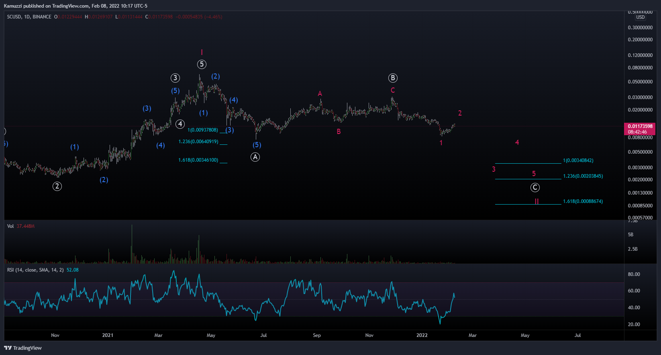The width and height of the screenshot is (661, 355).
Task: Select the circled 3 wave label
Action: (175, 78)
